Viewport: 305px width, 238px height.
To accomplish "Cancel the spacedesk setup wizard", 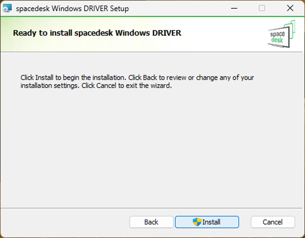I will [273, 222].
